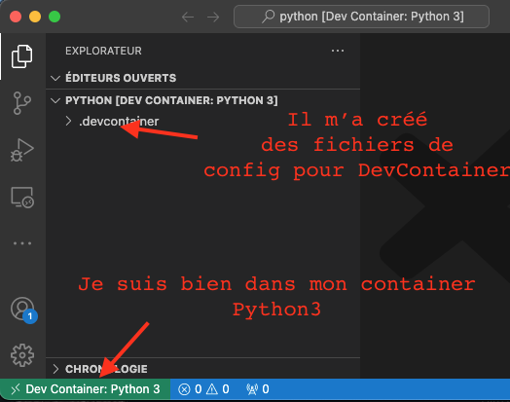Click the Explorateur panel title
The width and height of the screenshot is (510, 402).
[x=103, y=51]
